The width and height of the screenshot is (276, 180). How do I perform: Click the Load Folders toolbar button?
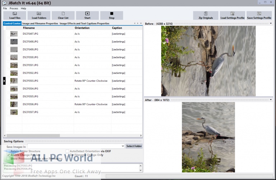click(39, 15)
